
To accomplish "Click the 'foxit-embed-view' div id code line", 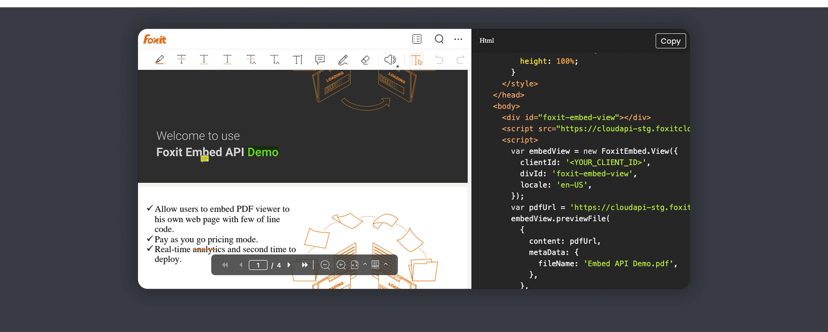I will [576, 118].
